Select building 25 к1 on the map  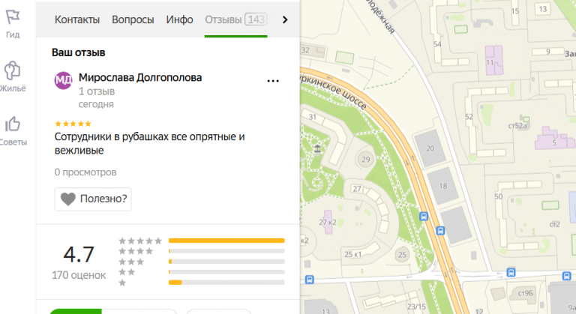(x=352, y=254)
